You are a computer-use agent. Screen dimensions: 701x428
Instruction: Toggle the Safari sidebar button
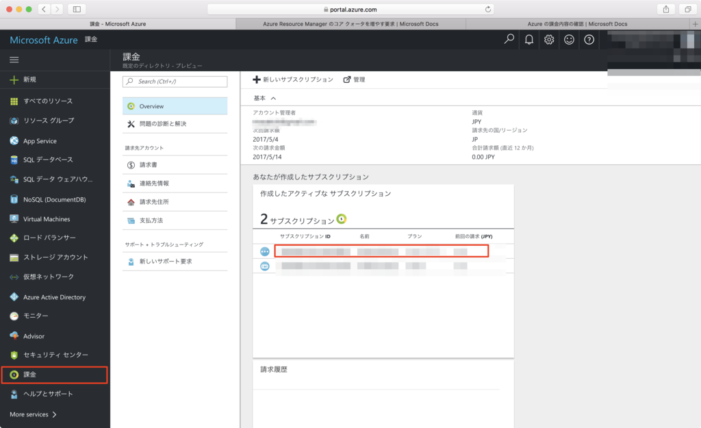coord(76,9)
